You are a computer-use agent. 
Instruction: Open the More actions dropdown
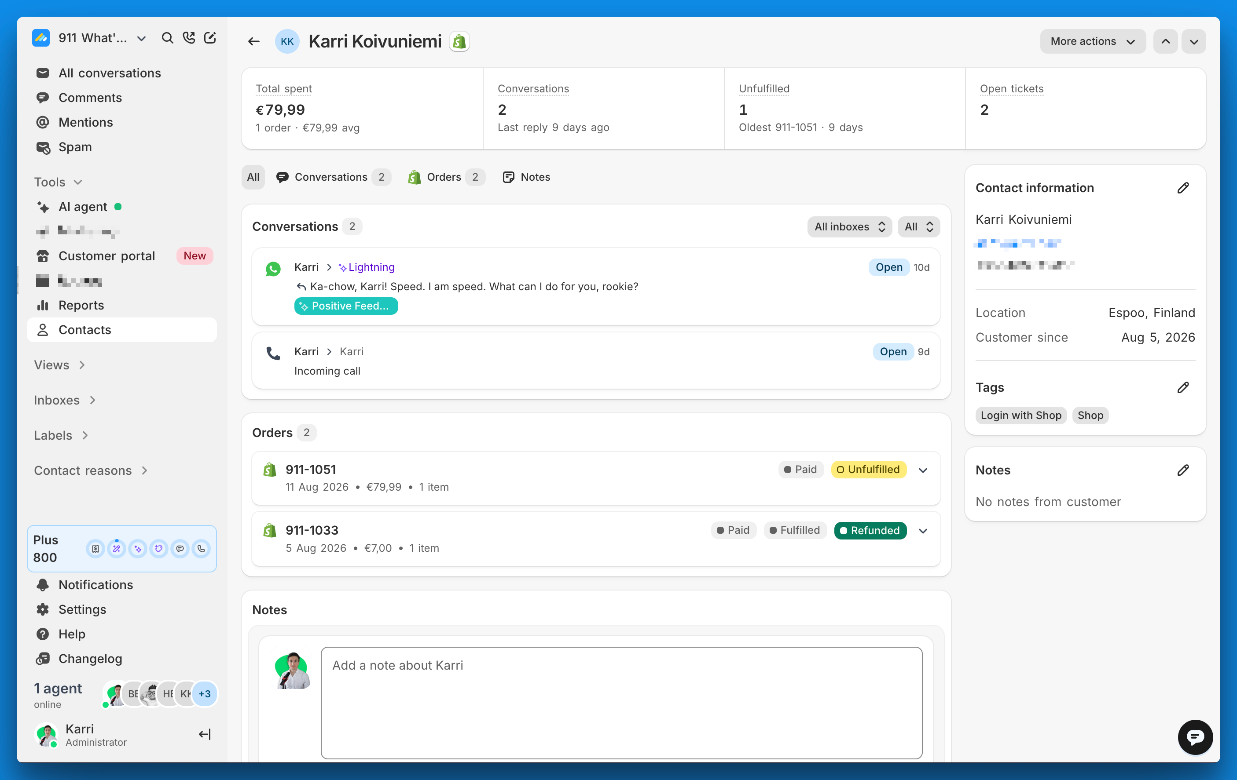pos(1093,42)
